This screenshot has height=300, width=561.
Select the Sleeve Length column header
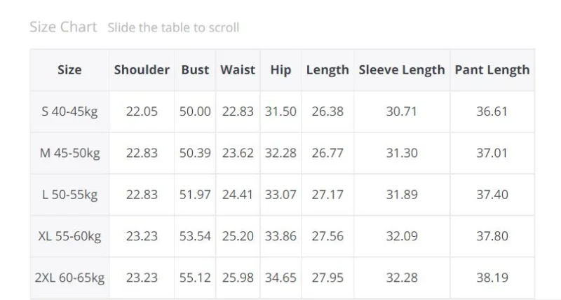coord(402,70)
